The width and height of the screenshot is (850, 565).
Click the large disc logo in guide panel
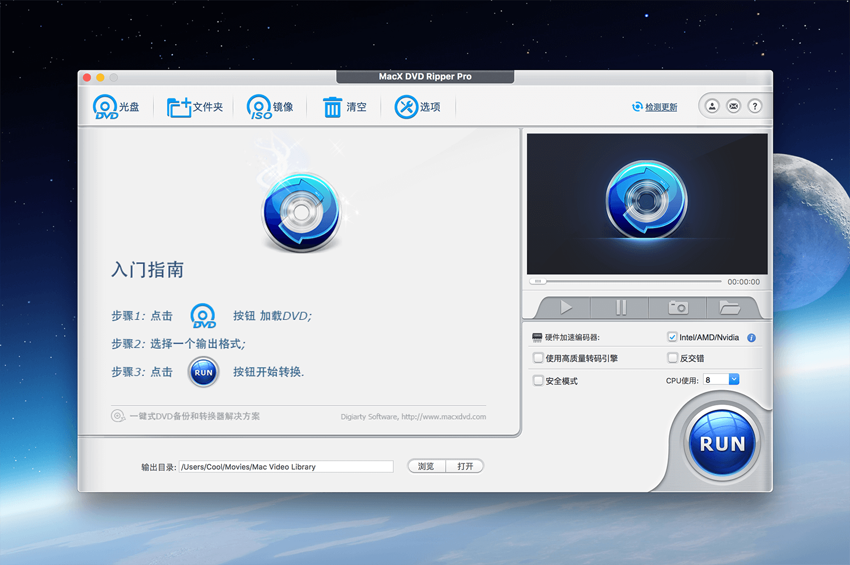tap(301, 212)
